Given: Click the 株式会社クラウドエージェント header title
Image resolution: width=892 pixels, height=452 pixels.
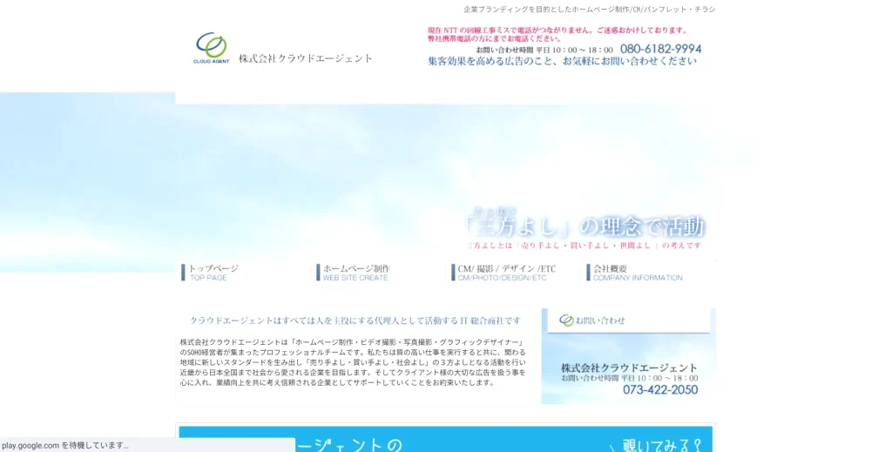Looking at the screenshot, I should pyautogui.click(x=306, y=58).
